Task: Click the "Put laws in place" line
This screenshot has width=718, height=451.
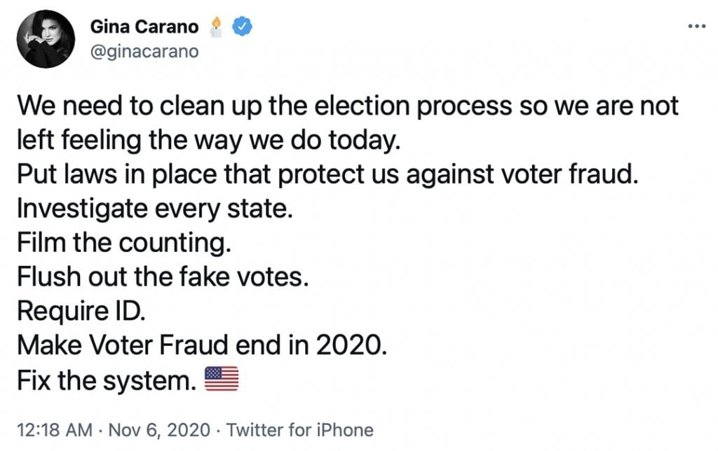Action: [x=327, y=174]
